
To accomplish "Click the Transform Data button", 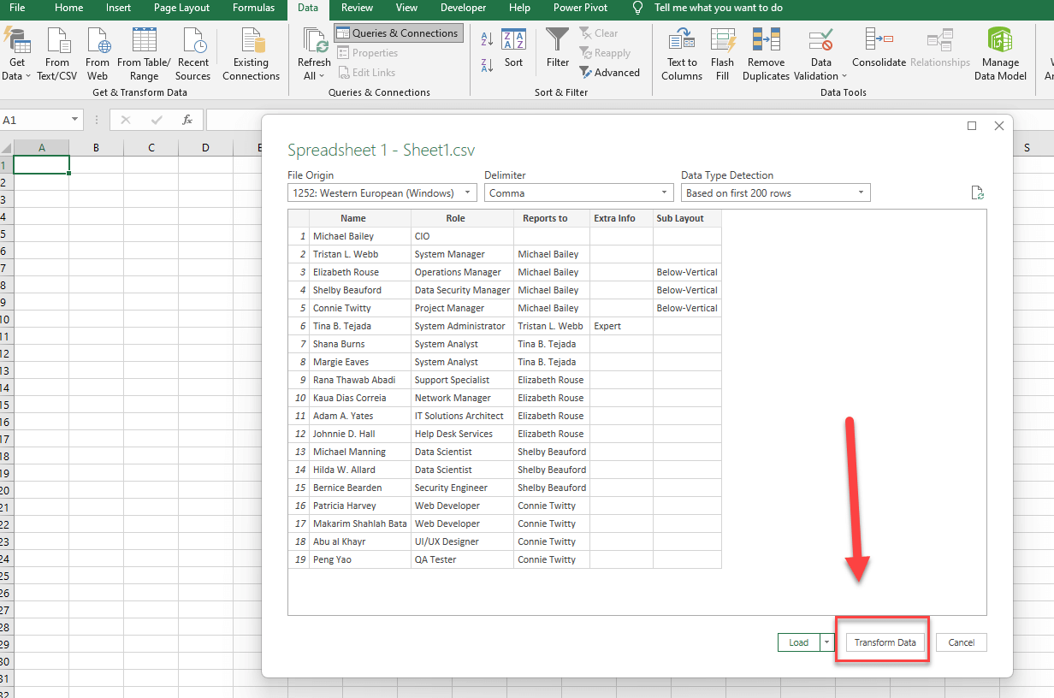I will (882, 642).
